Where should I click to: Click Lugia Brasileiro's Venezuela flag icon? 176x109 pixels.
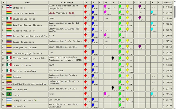[x=9, y=41]
